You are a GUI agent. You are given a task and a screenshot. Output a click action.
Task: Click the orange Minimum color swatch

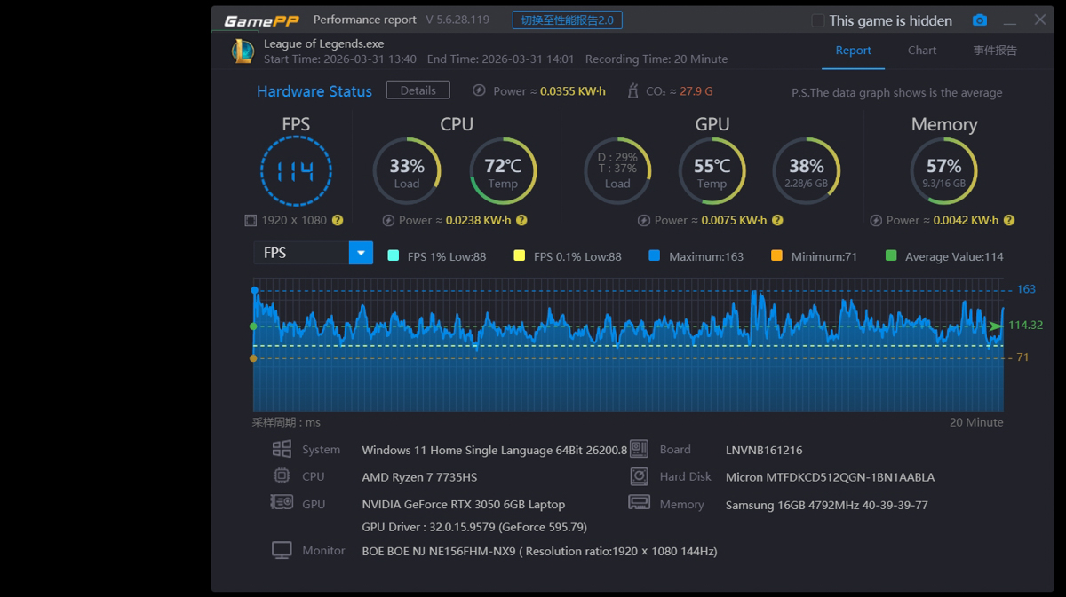[776, 256]
